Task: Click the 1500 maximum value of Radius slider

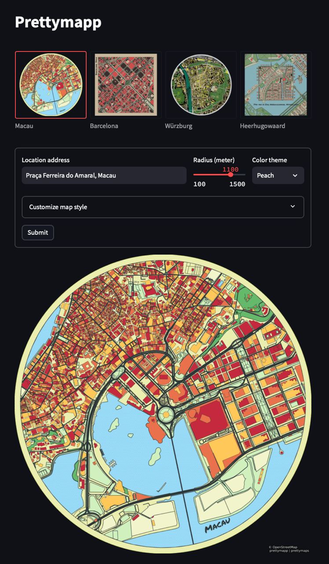Action: click(x=237, y=184)
